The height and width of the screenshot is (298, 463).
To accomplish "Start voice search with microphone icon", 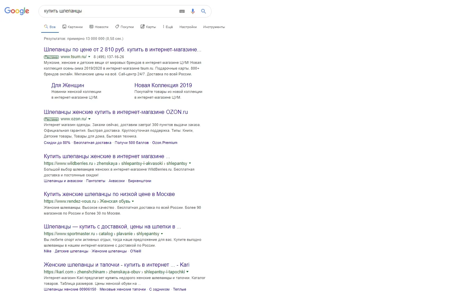I will point(193,11).
